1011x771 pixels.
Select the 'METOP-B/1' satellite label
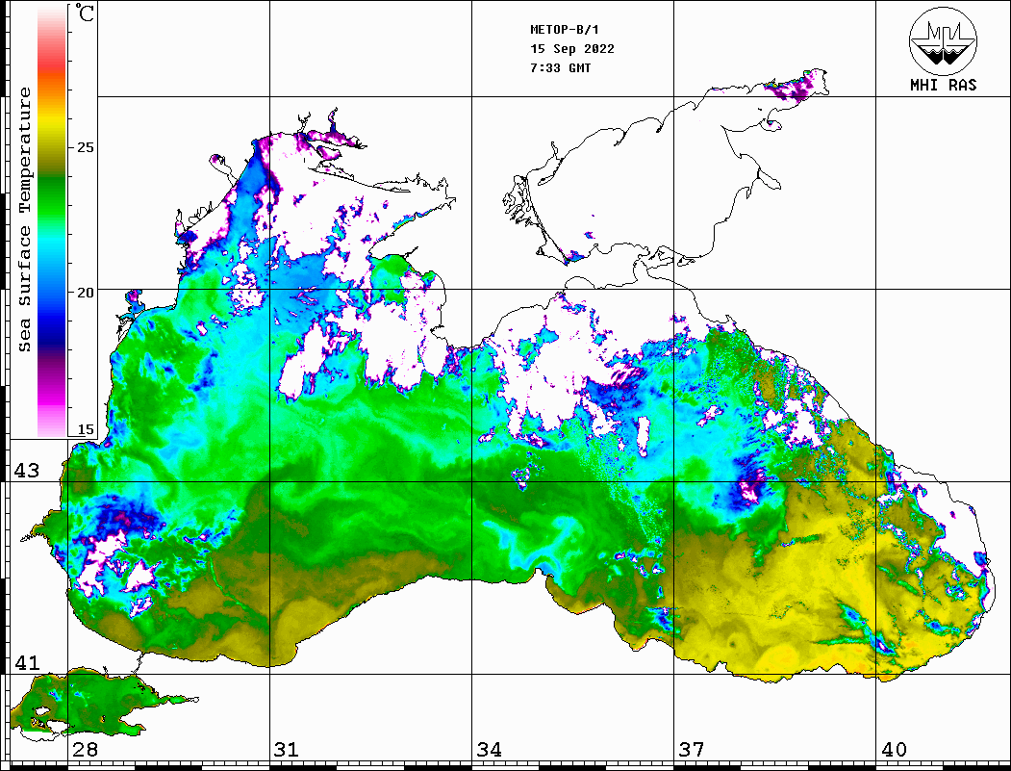tap(564, 30)
